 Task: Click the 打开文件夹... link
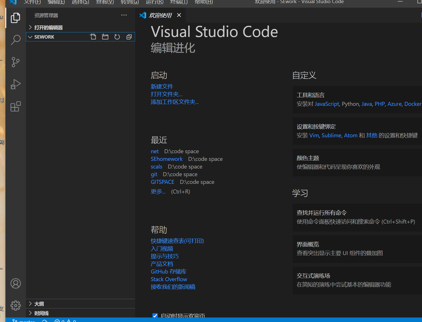tap(166, 94)
